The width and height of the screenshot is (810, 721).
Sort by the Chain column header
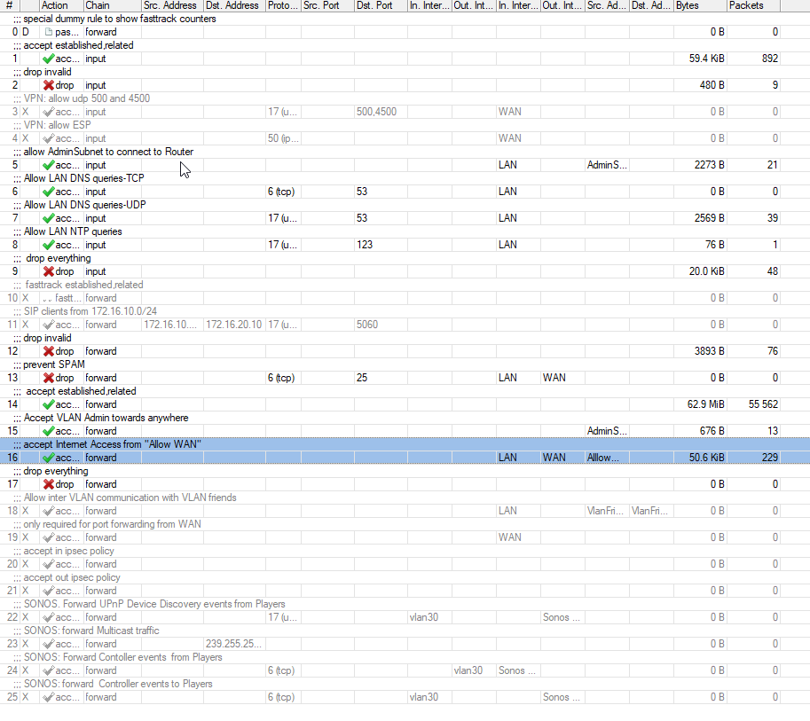(112, 5)
